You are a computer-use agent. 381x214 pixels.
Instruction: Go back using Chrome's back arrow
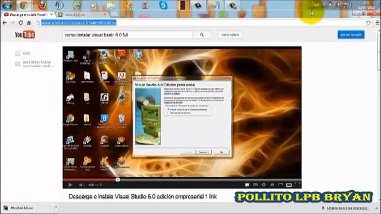click(5, 23)
